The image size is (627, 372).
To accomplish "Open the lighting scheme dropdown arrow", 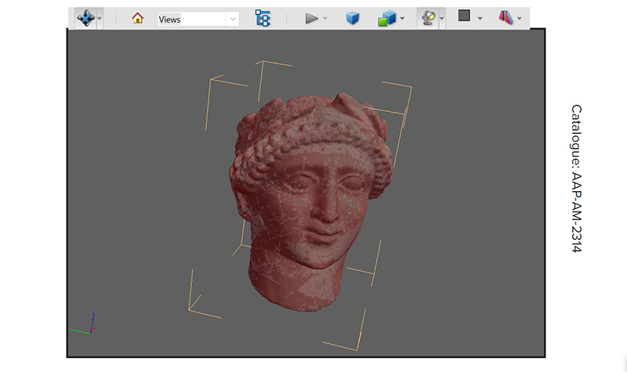I will point(442,18).
